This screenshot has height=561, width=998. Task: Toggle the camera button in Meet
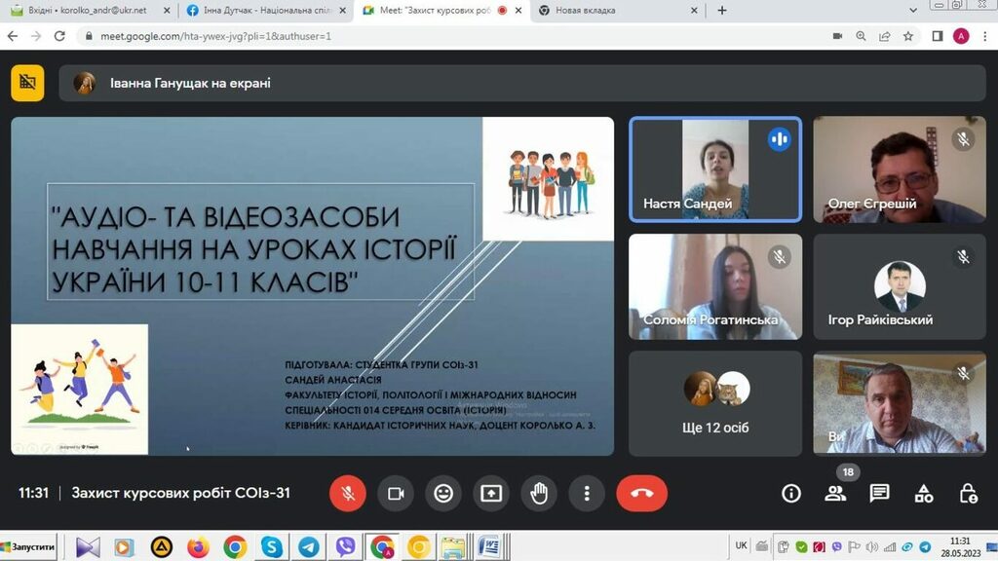tap(396, 494)
